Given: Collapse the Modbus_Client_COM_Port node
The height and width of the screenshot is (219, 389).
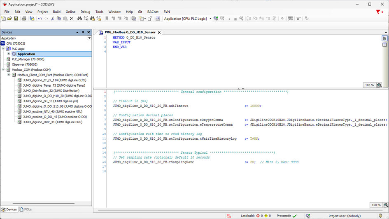Looking at the screenshot, I should click(x=9, y=75).
